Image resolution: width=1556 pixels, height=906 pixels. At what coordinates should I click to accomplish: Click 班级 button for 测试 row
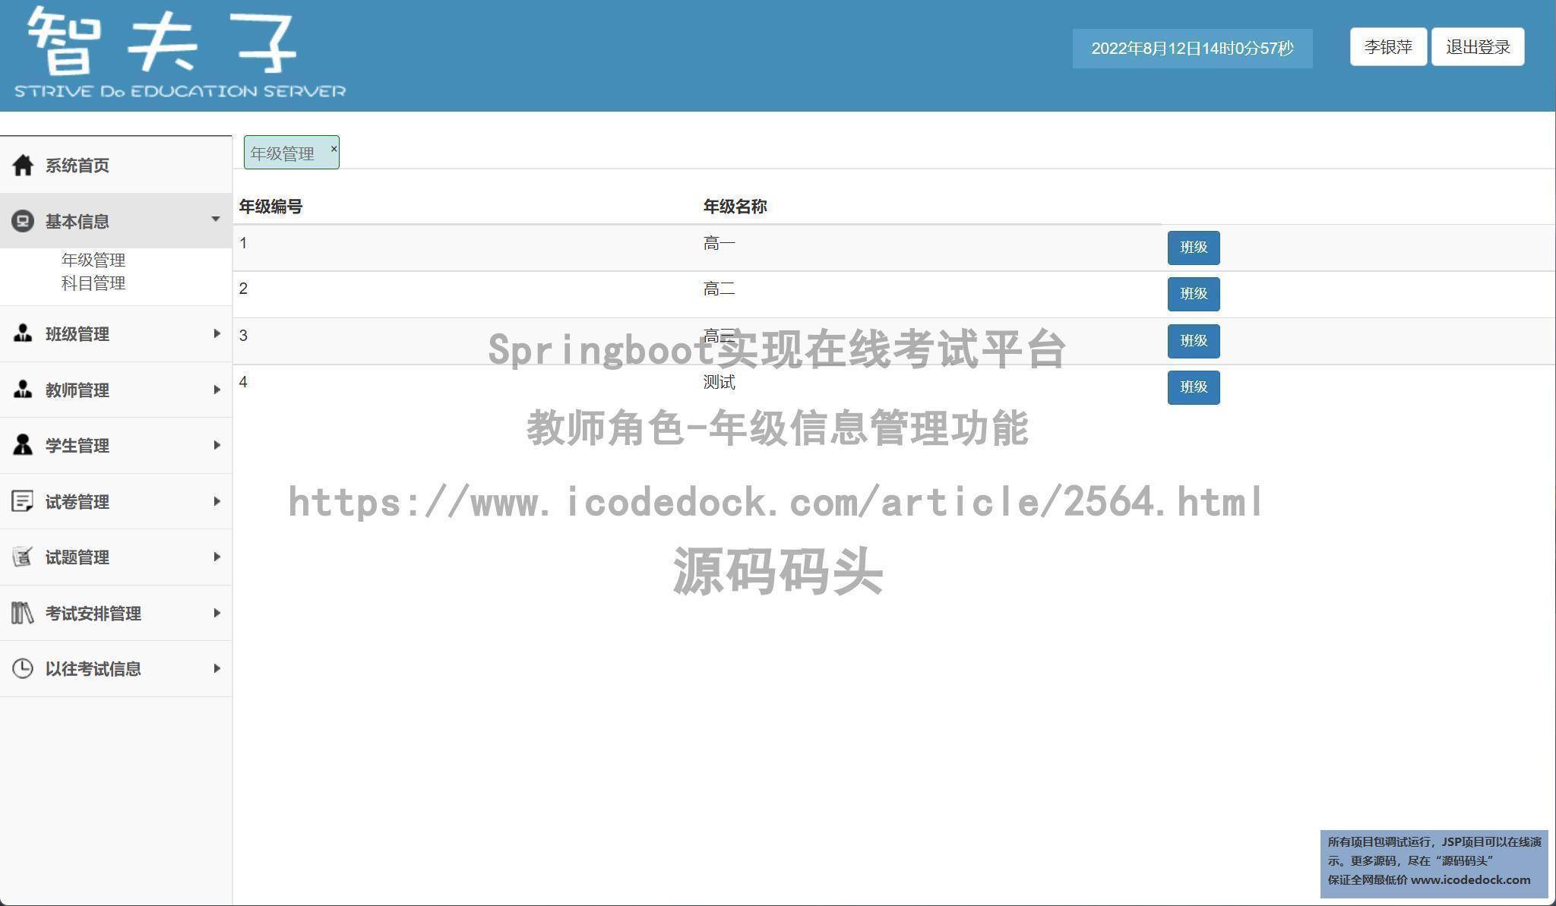click(1193, 387)
